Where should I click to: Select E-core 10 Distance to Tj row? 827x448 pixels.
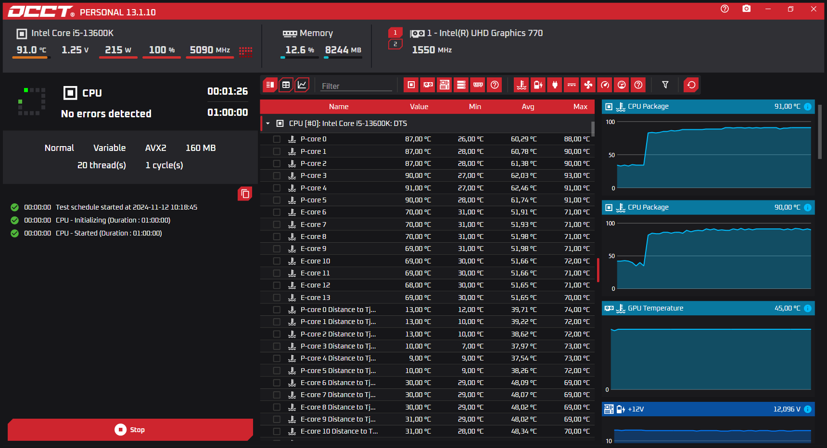click(x=427, y=432)
